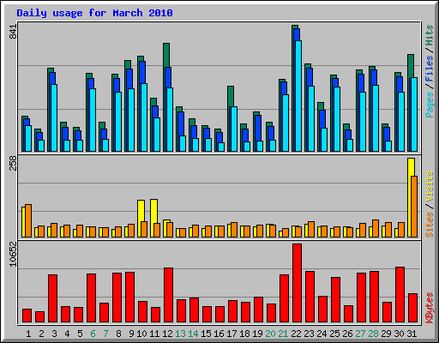Click the 10652 axis value label
This screenshot has height=343, width=439.
tap(13, 254)
